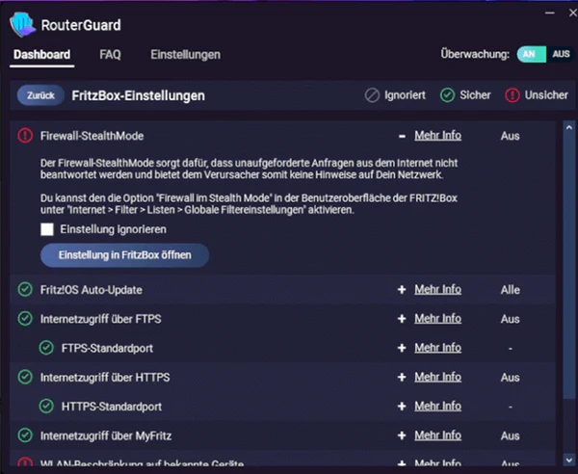
Task: Click the Sicher green status icon
Action: [x=447, y=95]
